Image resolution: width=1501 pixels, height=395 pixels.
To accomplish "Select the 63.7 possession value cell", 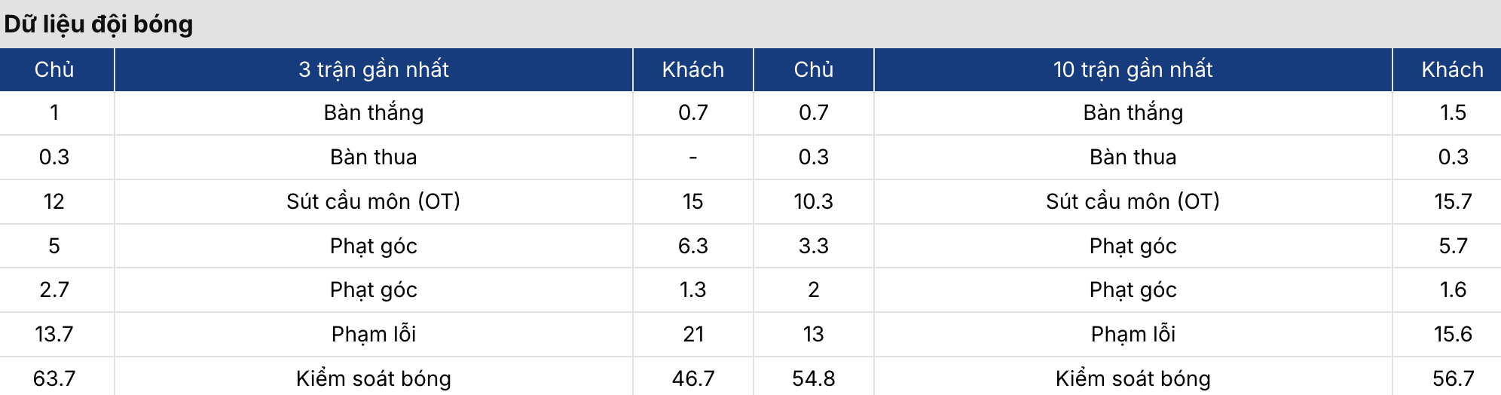I will (x=54, y=378).
